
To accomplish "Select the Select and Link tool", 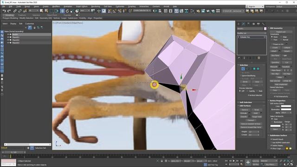I will pos(15,11).
